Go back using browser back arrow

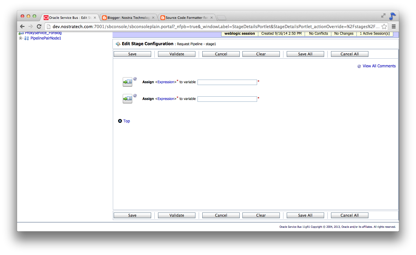click(x=22, y=26)
